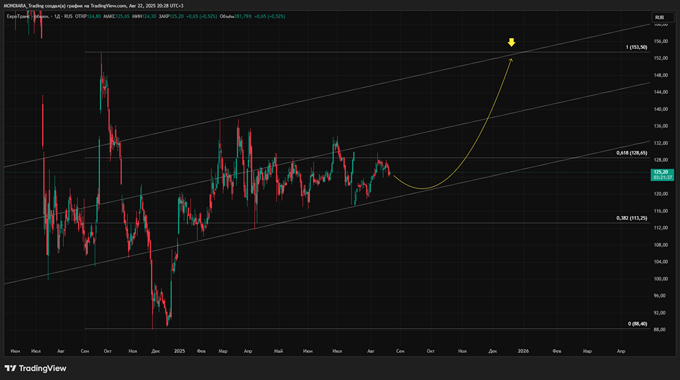Click the Дек label left of 2025
The width and height of the screenshot is (680, 380).
coord(156,351)
